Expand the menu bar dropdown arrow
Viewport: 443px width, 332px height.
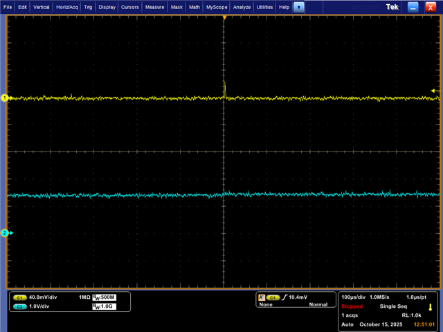click(298, 8)
